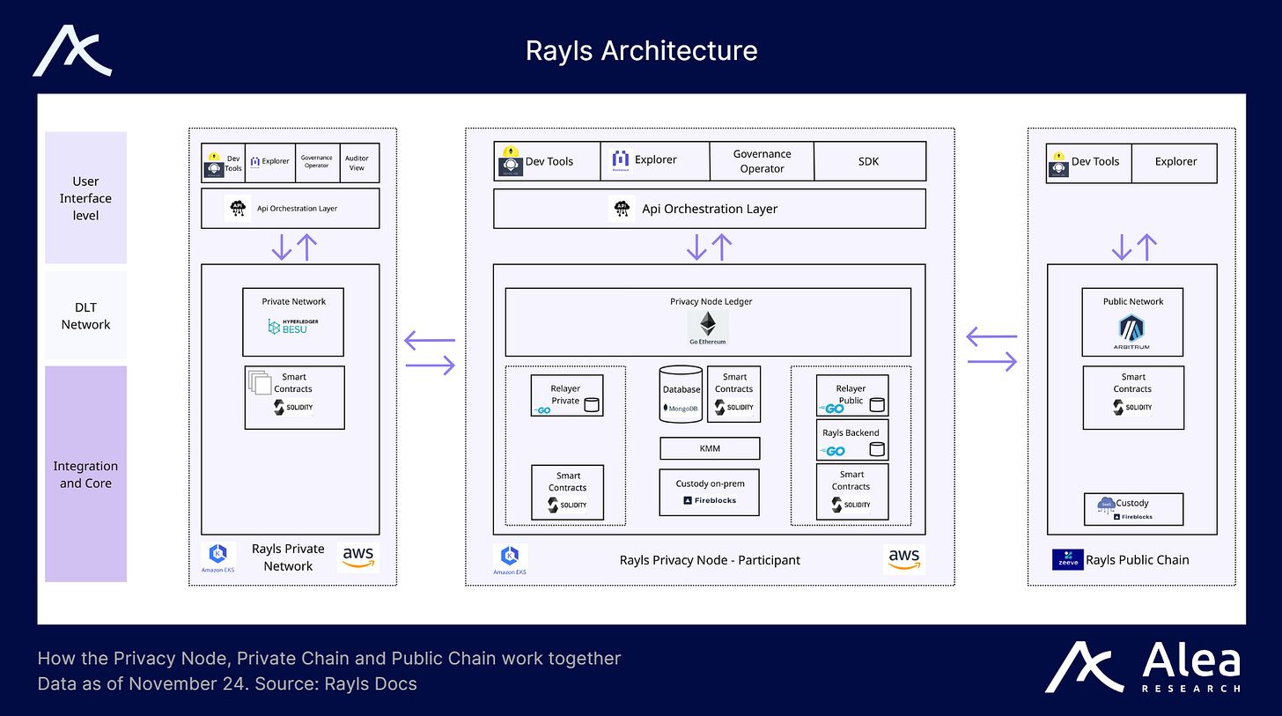The width and height of the screenshot is (1282, 716).
Task: Click the MongoDB database cylinder
Action: (x=682, y=395)
